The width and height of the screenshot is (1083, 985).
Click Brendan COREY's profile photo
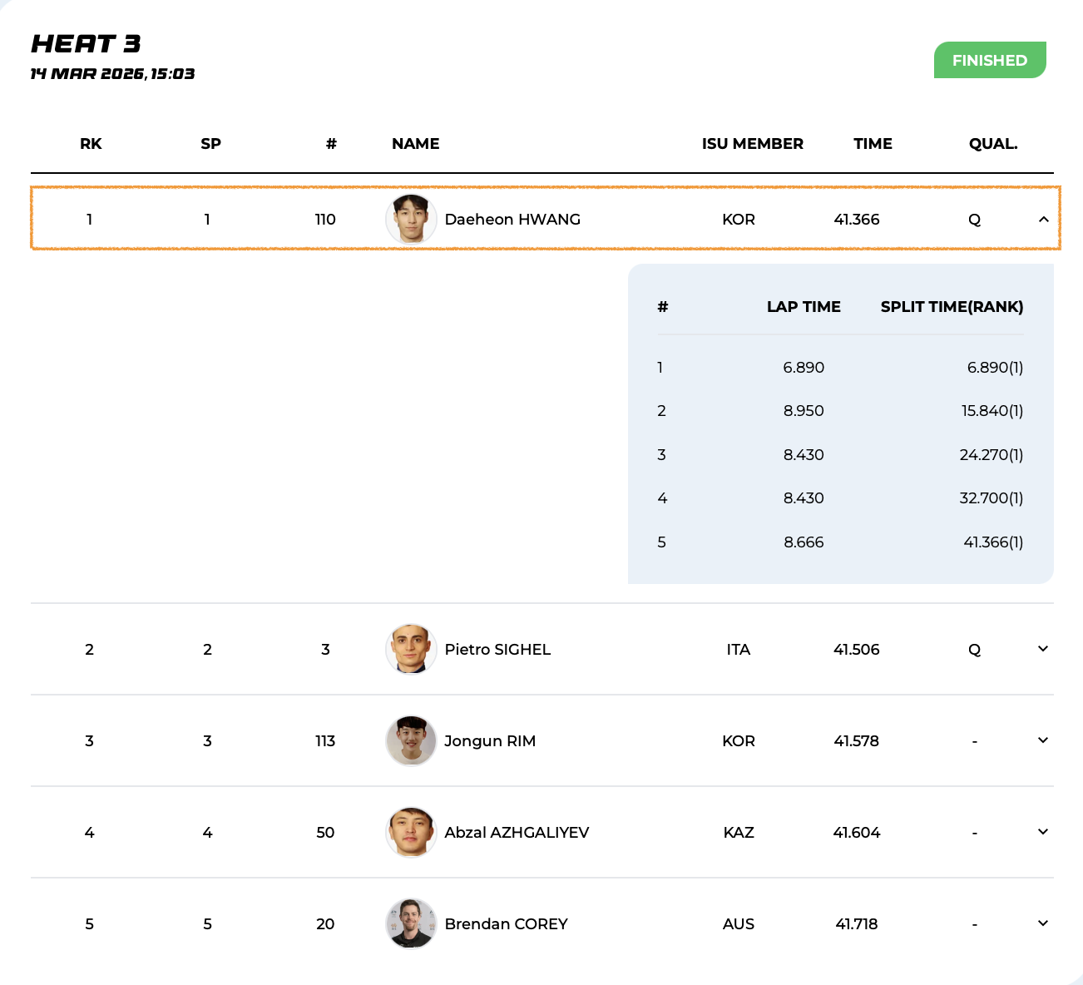click(411, 923)
